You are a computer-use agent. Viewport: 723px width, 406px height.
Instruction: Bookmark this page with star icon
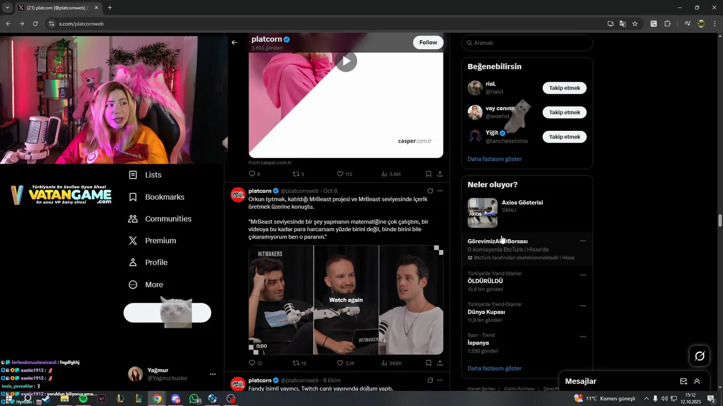(635, 24)
